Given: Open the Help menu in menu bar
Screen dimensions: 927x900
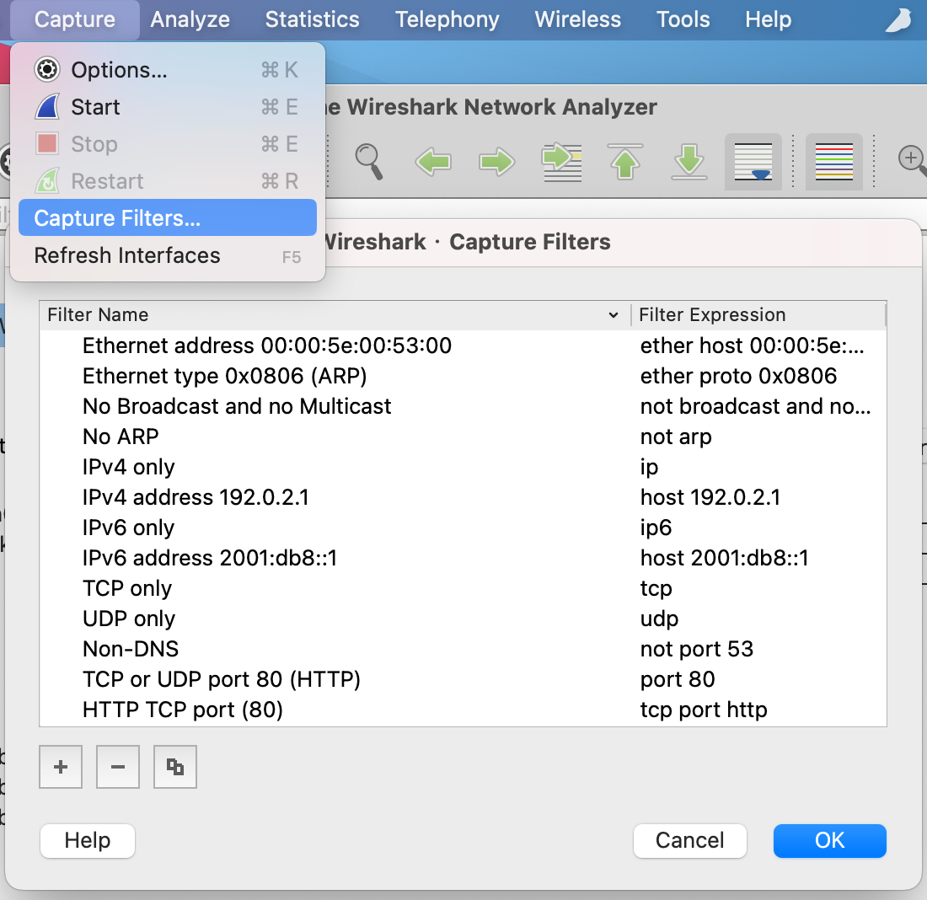Looking at the screenshot, I should coord(768,19).
